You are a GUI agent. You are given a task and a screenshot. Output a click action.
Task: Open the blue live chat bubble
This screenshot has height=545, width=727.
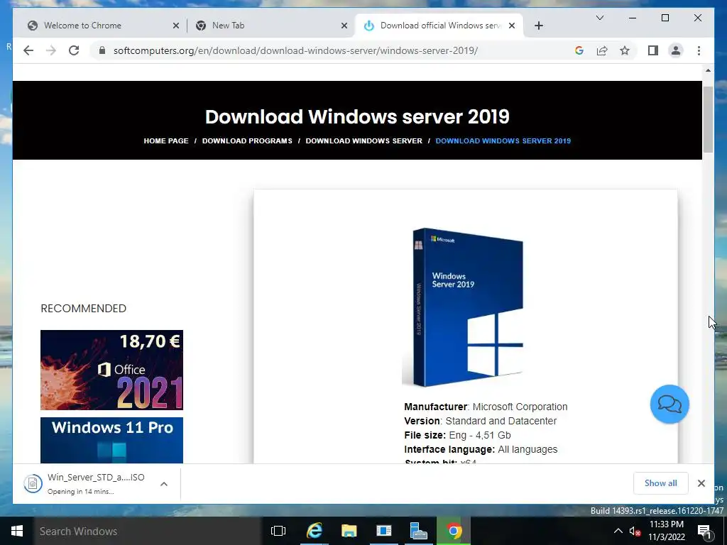tap(669, 404)
